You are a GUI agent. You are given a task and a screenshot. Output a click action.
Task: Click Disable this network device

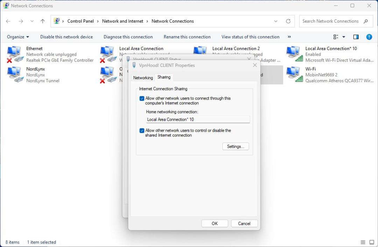[66, 37]
